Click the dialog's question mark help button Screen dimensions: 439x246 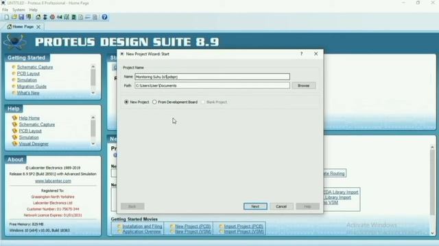302,53
